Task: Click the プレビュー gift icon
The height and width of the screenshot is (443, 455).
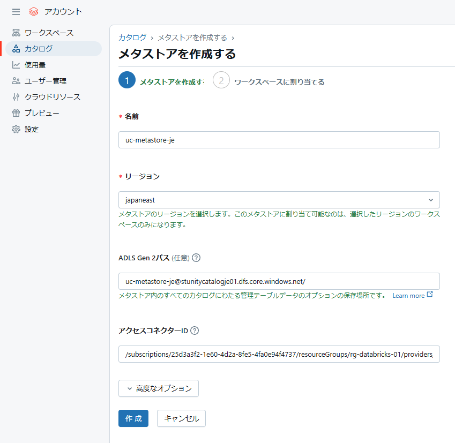Action: (x=16, y=113)
